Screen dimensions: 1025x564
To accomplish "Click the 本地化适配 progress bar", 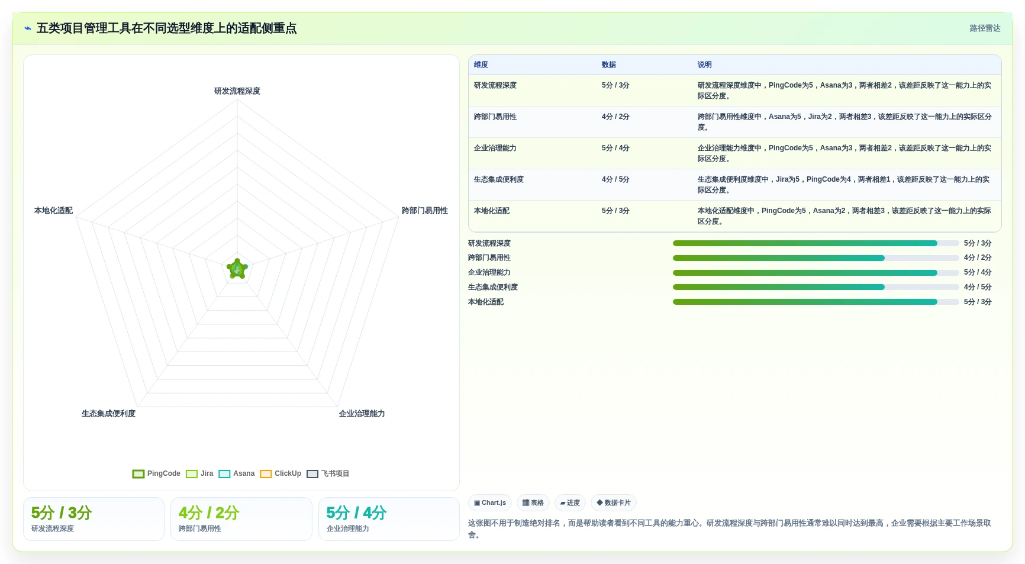I will pos(816,302).
